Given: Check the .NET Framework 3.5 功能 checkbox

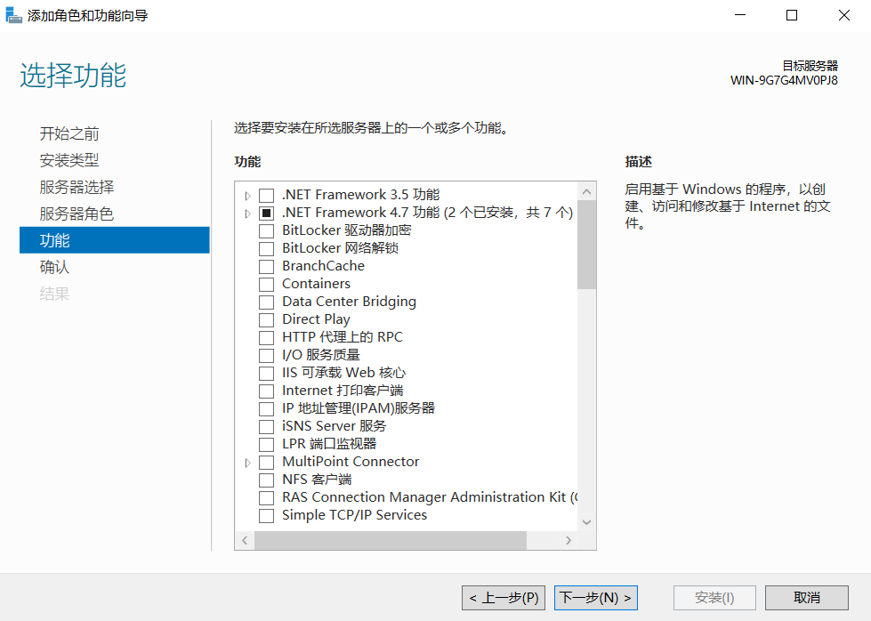Looking at the screenshot, I should 267,196.
